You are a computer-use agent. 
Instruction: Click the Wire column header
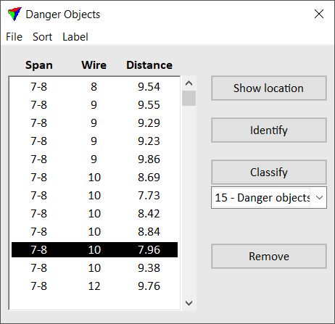pos(94,65)
